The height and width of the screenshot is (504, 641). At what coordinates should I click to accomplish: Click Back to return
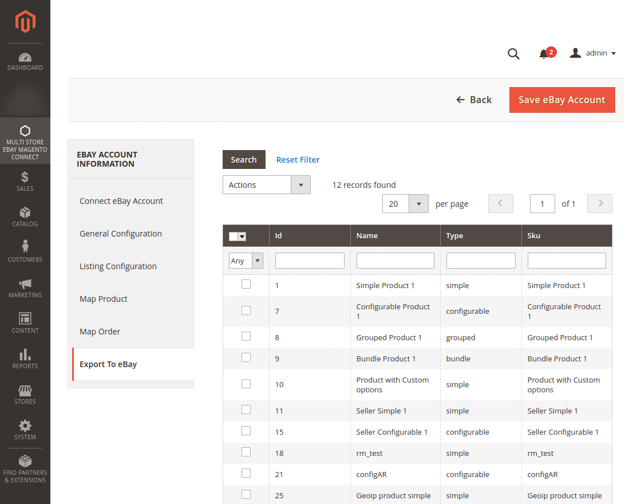(474, 100)
